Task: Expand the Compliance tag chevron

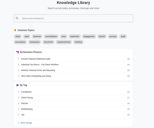Action: [18, 92]
